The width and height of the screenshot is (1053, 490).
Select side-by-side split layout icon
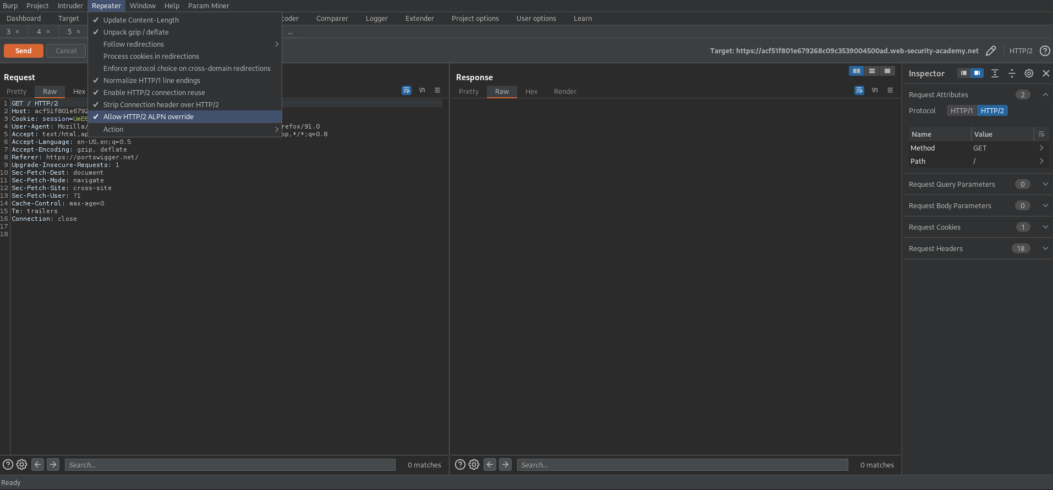[857, 71]
